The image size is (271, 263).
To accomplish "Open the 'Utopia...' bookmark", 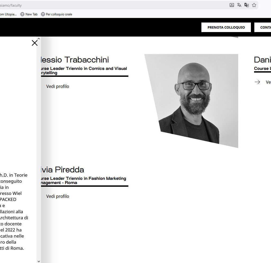I will click(8, 14).
